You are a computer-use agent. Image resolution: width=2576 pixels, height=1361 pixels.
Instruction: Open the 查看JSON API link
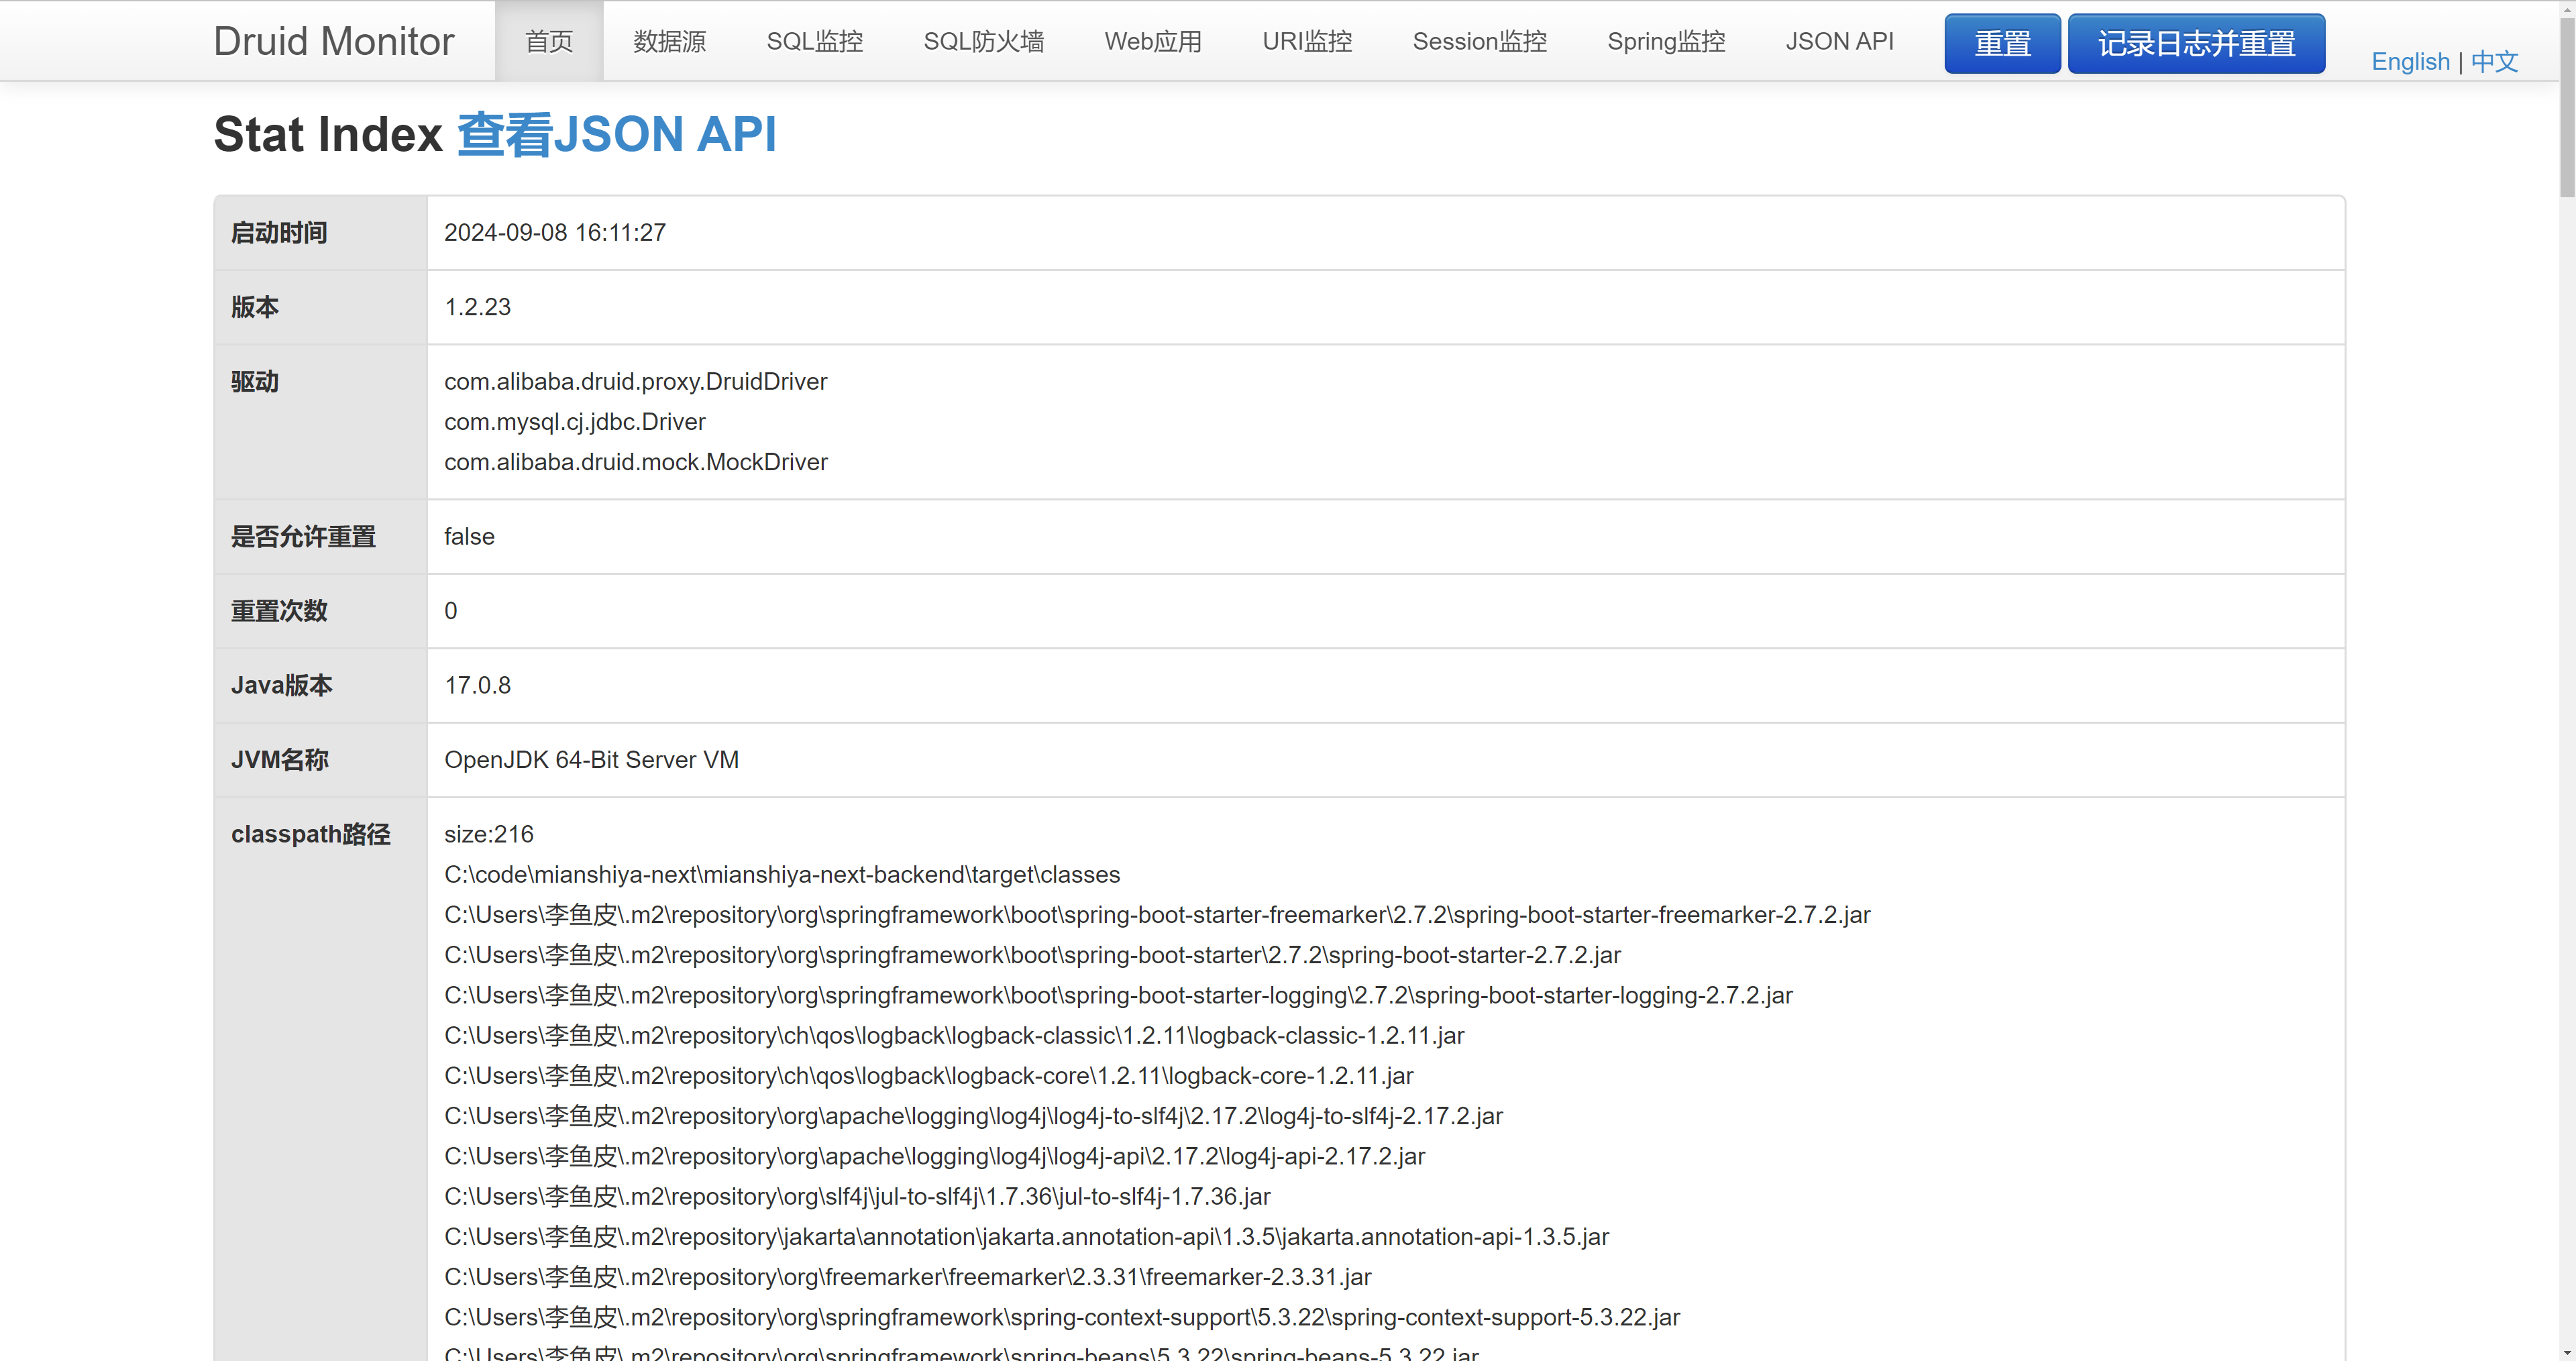pos(617,134)
